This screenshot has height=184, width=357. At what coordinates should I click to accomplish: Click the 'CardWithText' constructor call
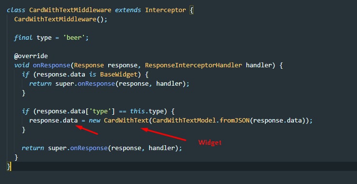(x=127, y=121)
